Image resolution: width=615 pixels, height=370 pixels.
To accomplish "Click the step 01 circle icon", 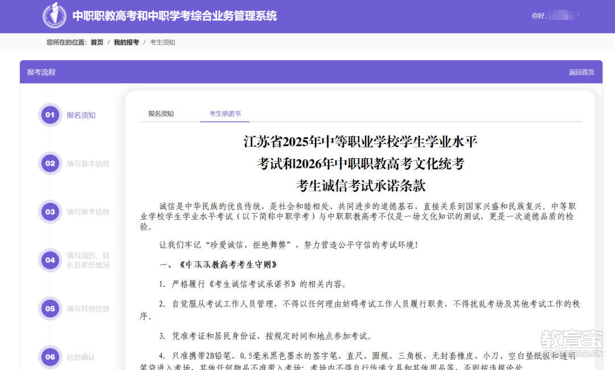I will click(x=50, y=115).
